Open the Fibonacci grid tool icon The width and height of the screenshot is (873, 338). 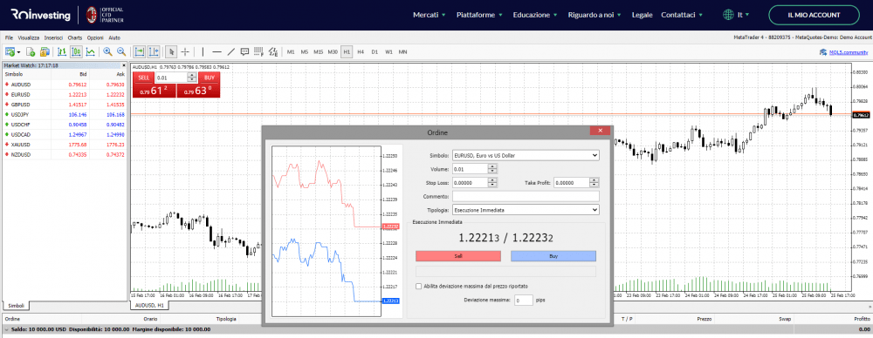tap(258, 51)
